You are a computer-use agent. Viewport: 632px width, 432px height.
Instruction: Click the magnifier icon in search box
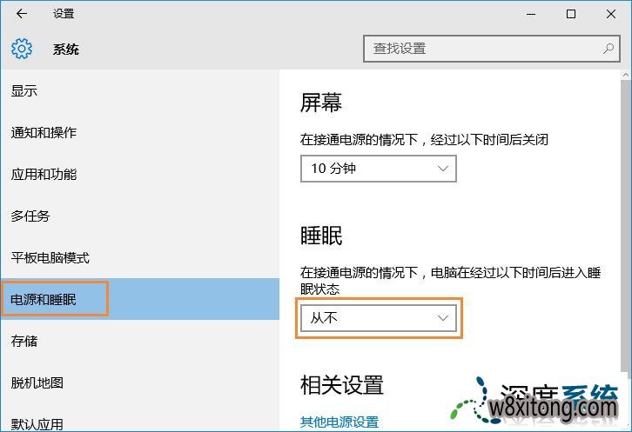coord(608,49)
